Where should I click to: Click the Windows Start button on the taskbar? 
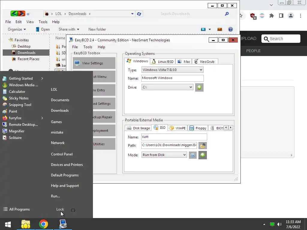[8, 224]
